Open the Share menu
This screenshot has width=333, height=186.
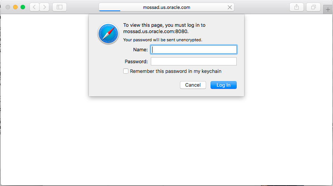click(296, 7)
